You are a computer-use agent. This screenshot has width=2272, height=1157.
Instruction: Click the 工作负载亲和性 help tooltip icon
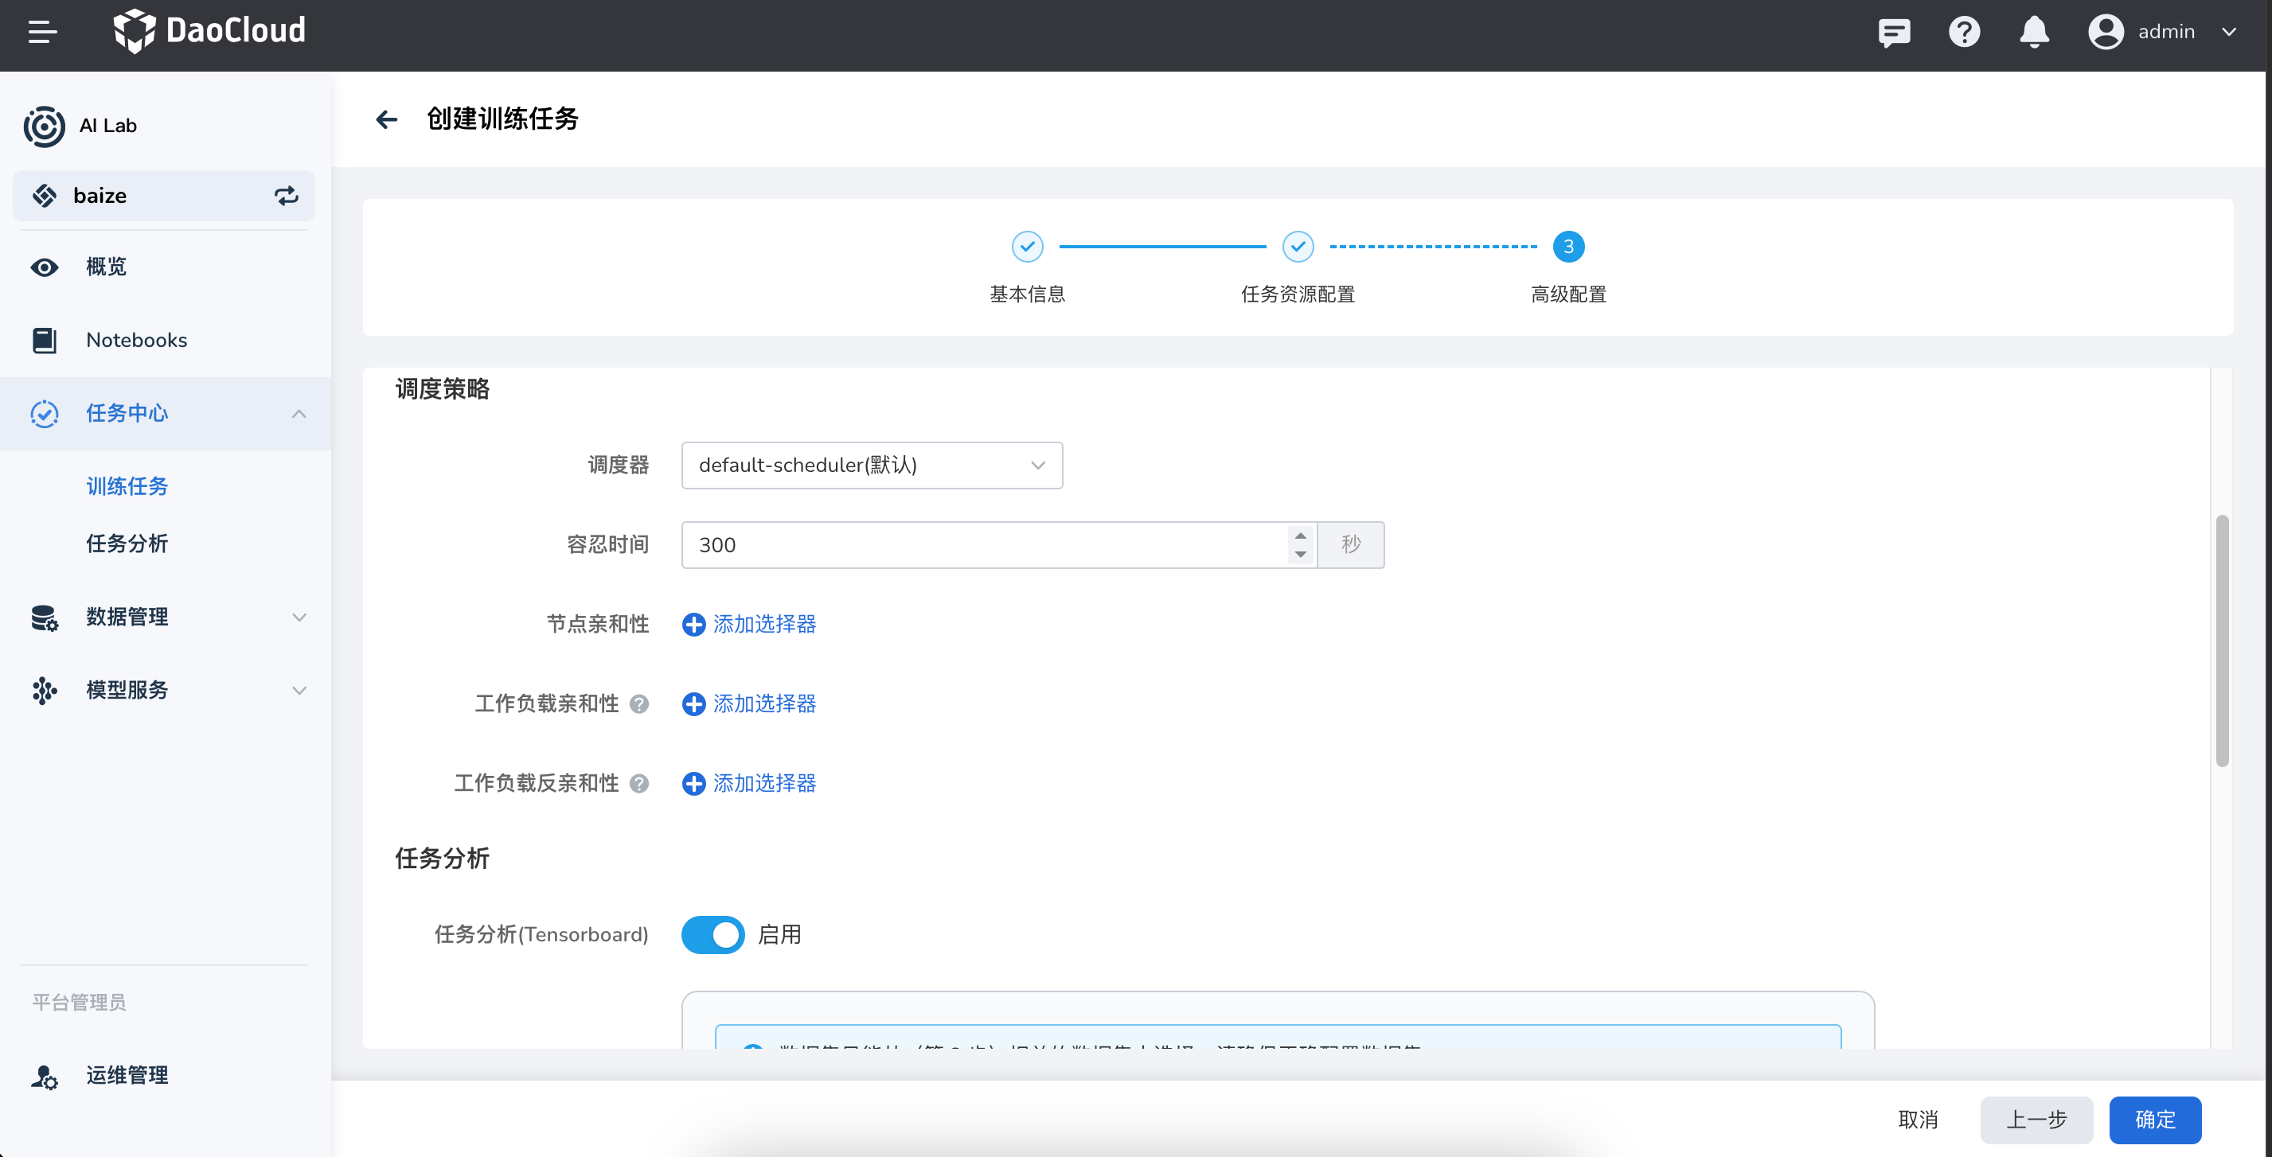(x=639, y=703)
